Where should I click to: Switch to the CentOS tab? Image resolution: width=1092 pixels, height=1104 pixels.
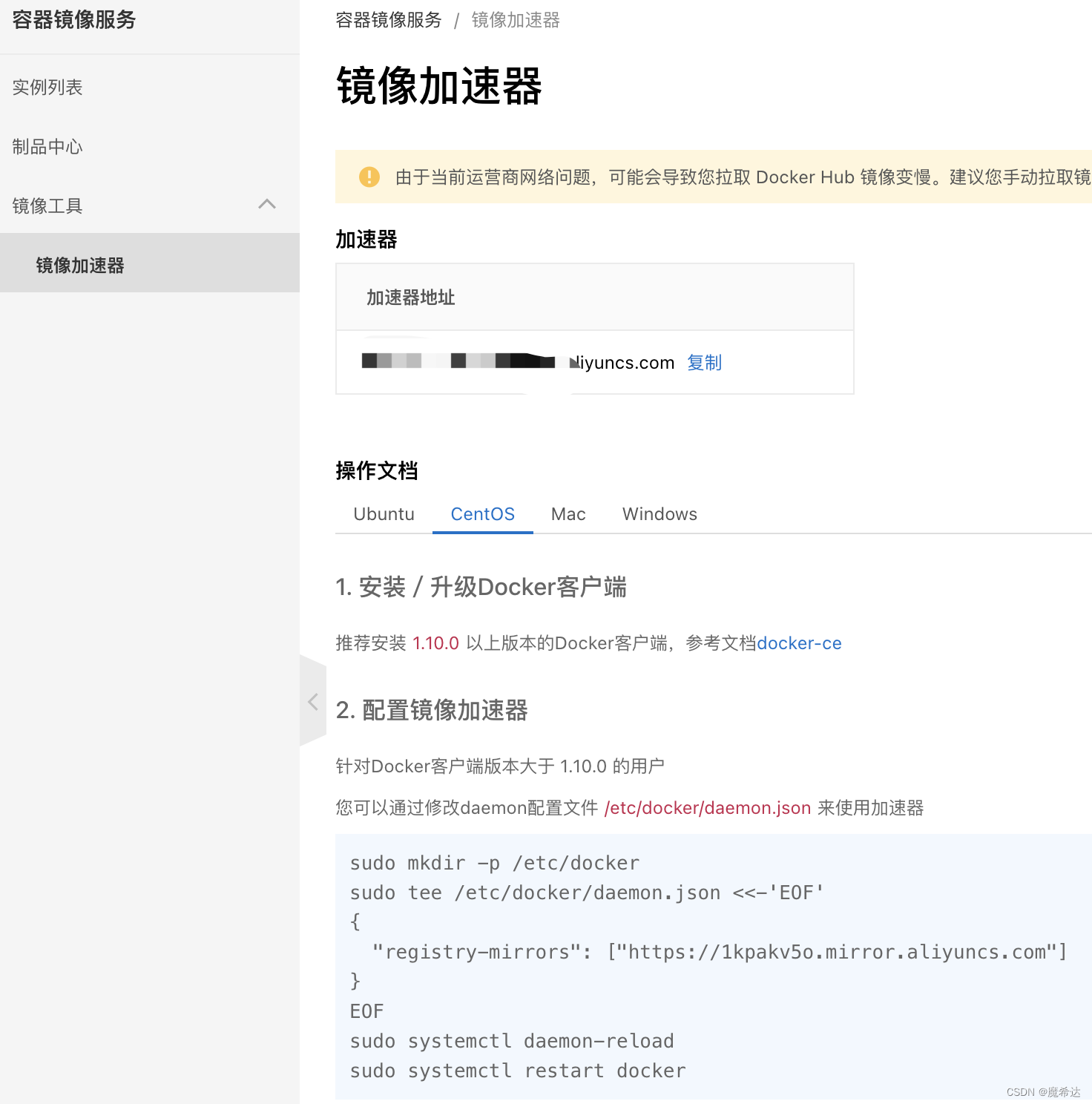[x=482, y=514]
